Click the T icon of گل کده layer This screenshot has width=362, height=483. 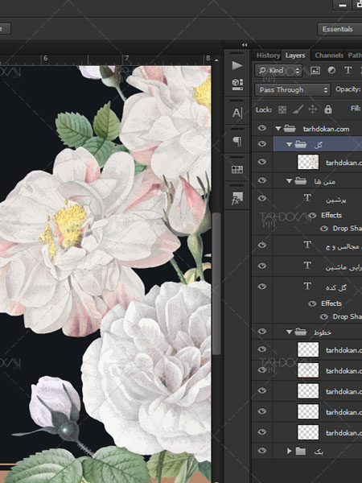click(x=307, y=286)
